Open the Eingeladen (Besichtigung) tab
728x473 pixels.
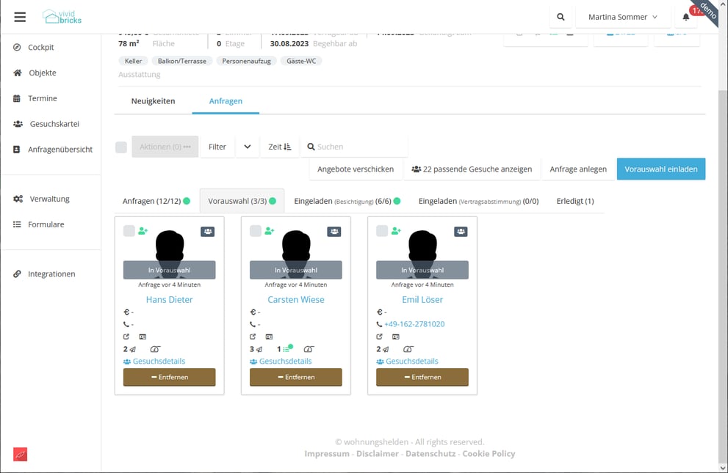347,201
